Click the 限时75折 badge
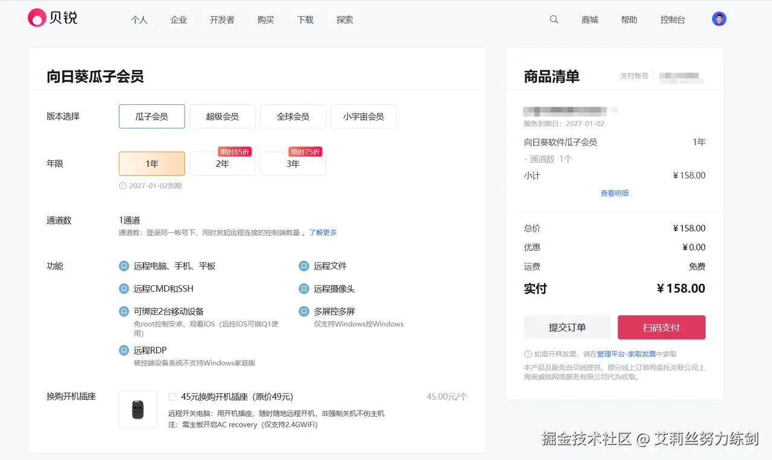 (x=305, y=152)
